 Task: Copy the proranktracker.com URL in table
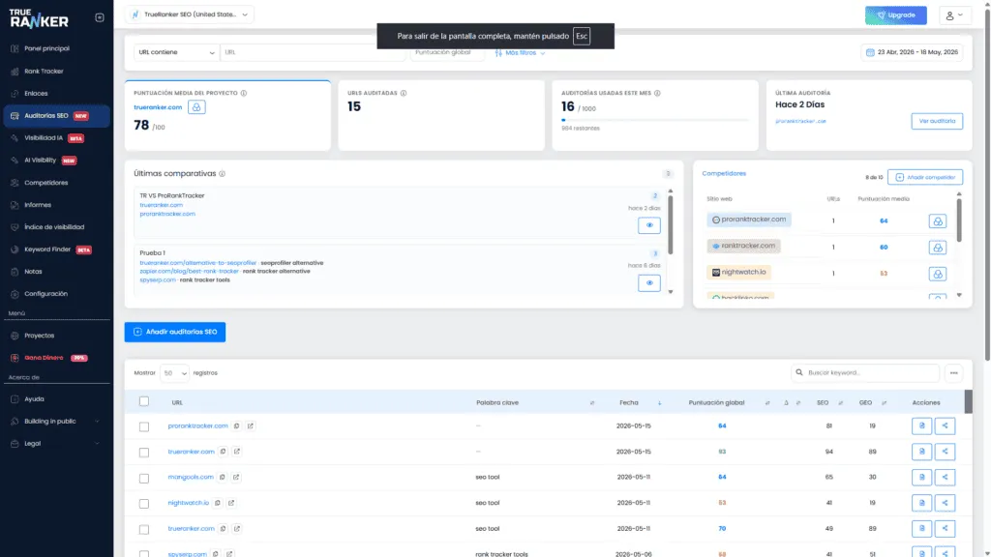point(236,426)
